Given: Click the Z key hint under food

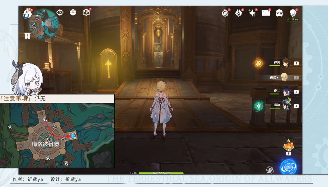Looking at the screenshot, I should coord(288,153).
